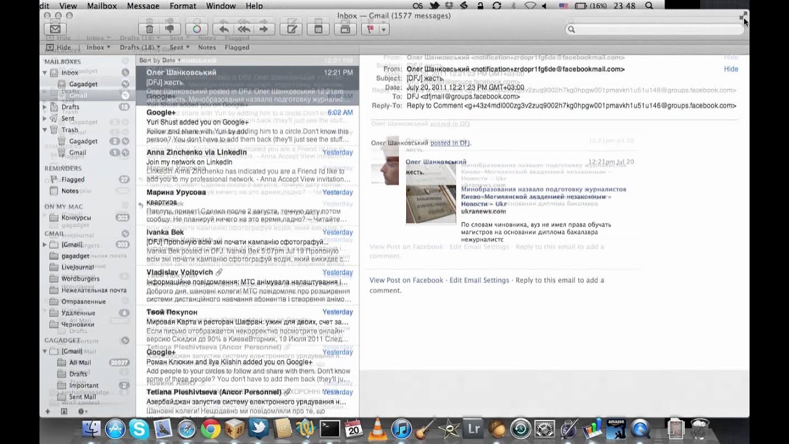Image resolution: width=789 pixels, height=444 pixels.
Task: Open the Window menu
Action: point(221,6)
